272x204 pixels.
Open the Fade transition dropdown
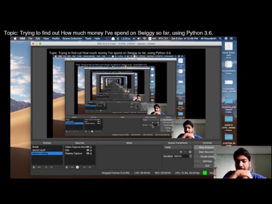[178, 147]
